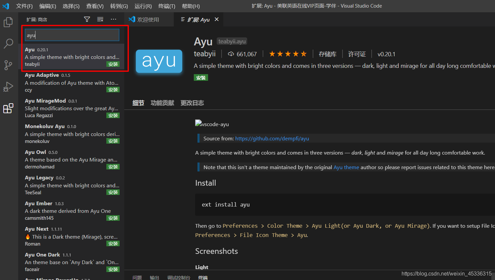The image size is (495, 280).
Task: Select Ayu Legacy in the extension list
Action: 71,185
